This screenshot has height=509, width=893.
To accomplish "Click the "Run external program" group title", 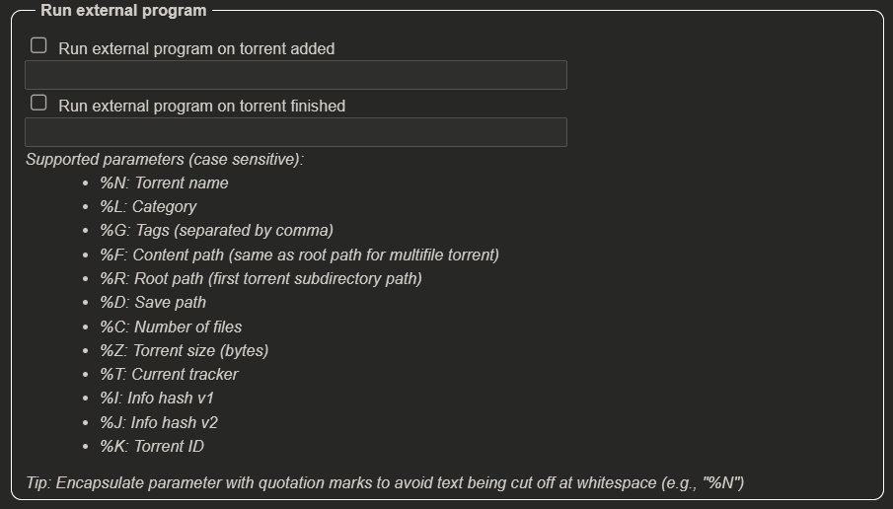I will pos(123,10).
